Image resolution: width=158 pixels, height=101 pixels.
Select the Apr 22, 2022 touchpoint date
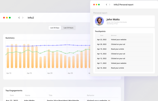[x=102, y=40]
